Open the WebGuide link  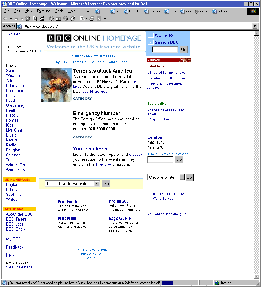[x=68, y=201]
